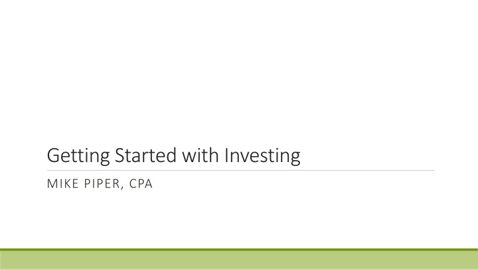Click the letter w in the word with
The height and width of the screenshot is (269, 478).
(190, 157)
